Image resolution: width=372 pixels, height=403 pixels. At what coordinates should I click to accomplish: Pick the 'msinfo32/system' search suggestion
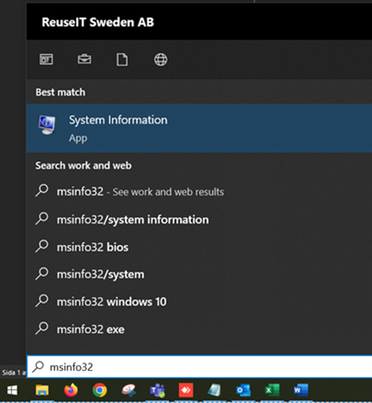coord(100,274)
